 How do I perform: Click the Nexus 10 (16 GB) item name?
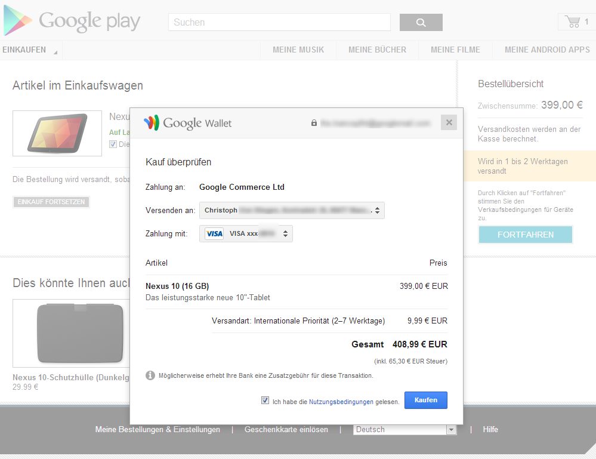pos(177,286)
